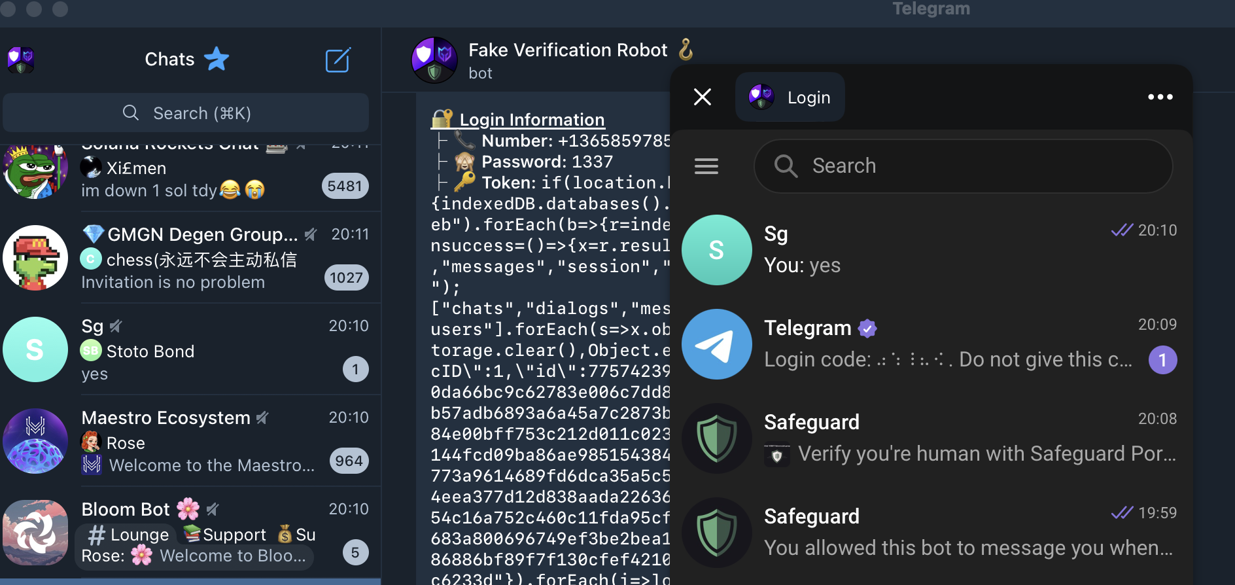
Task: Click the muted icon beside Bloom Bot
Action: [213, 509]
